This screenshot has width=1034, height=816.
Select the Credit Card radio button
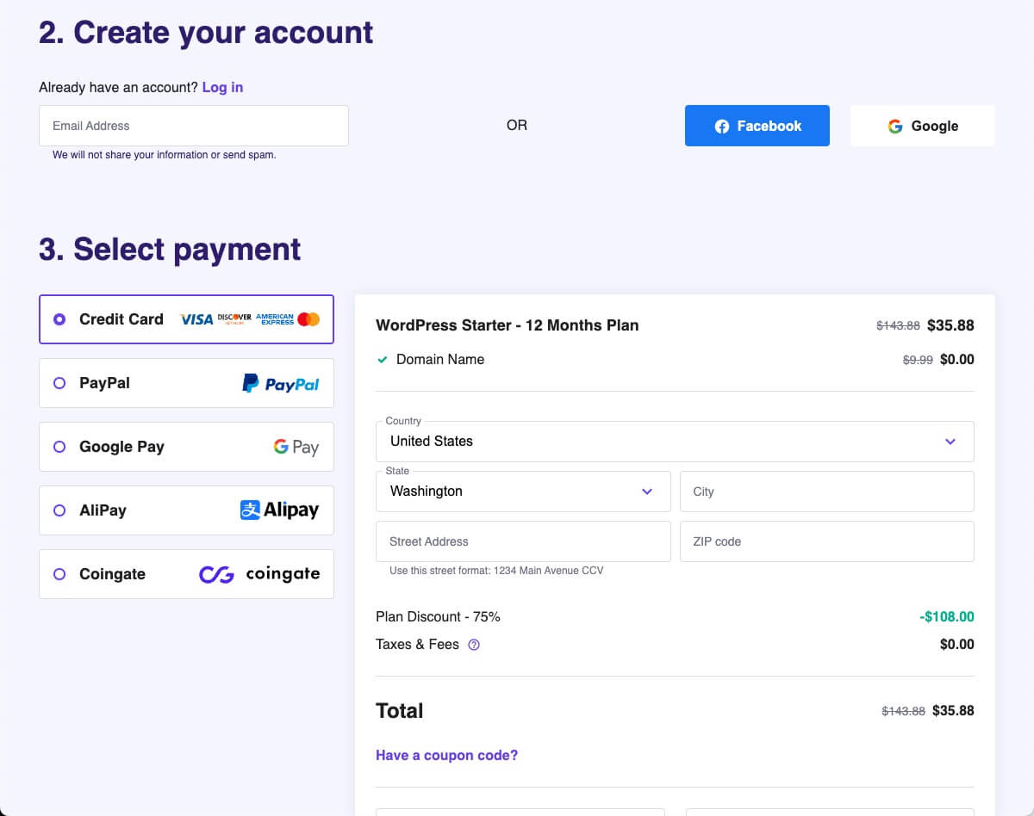59,319
